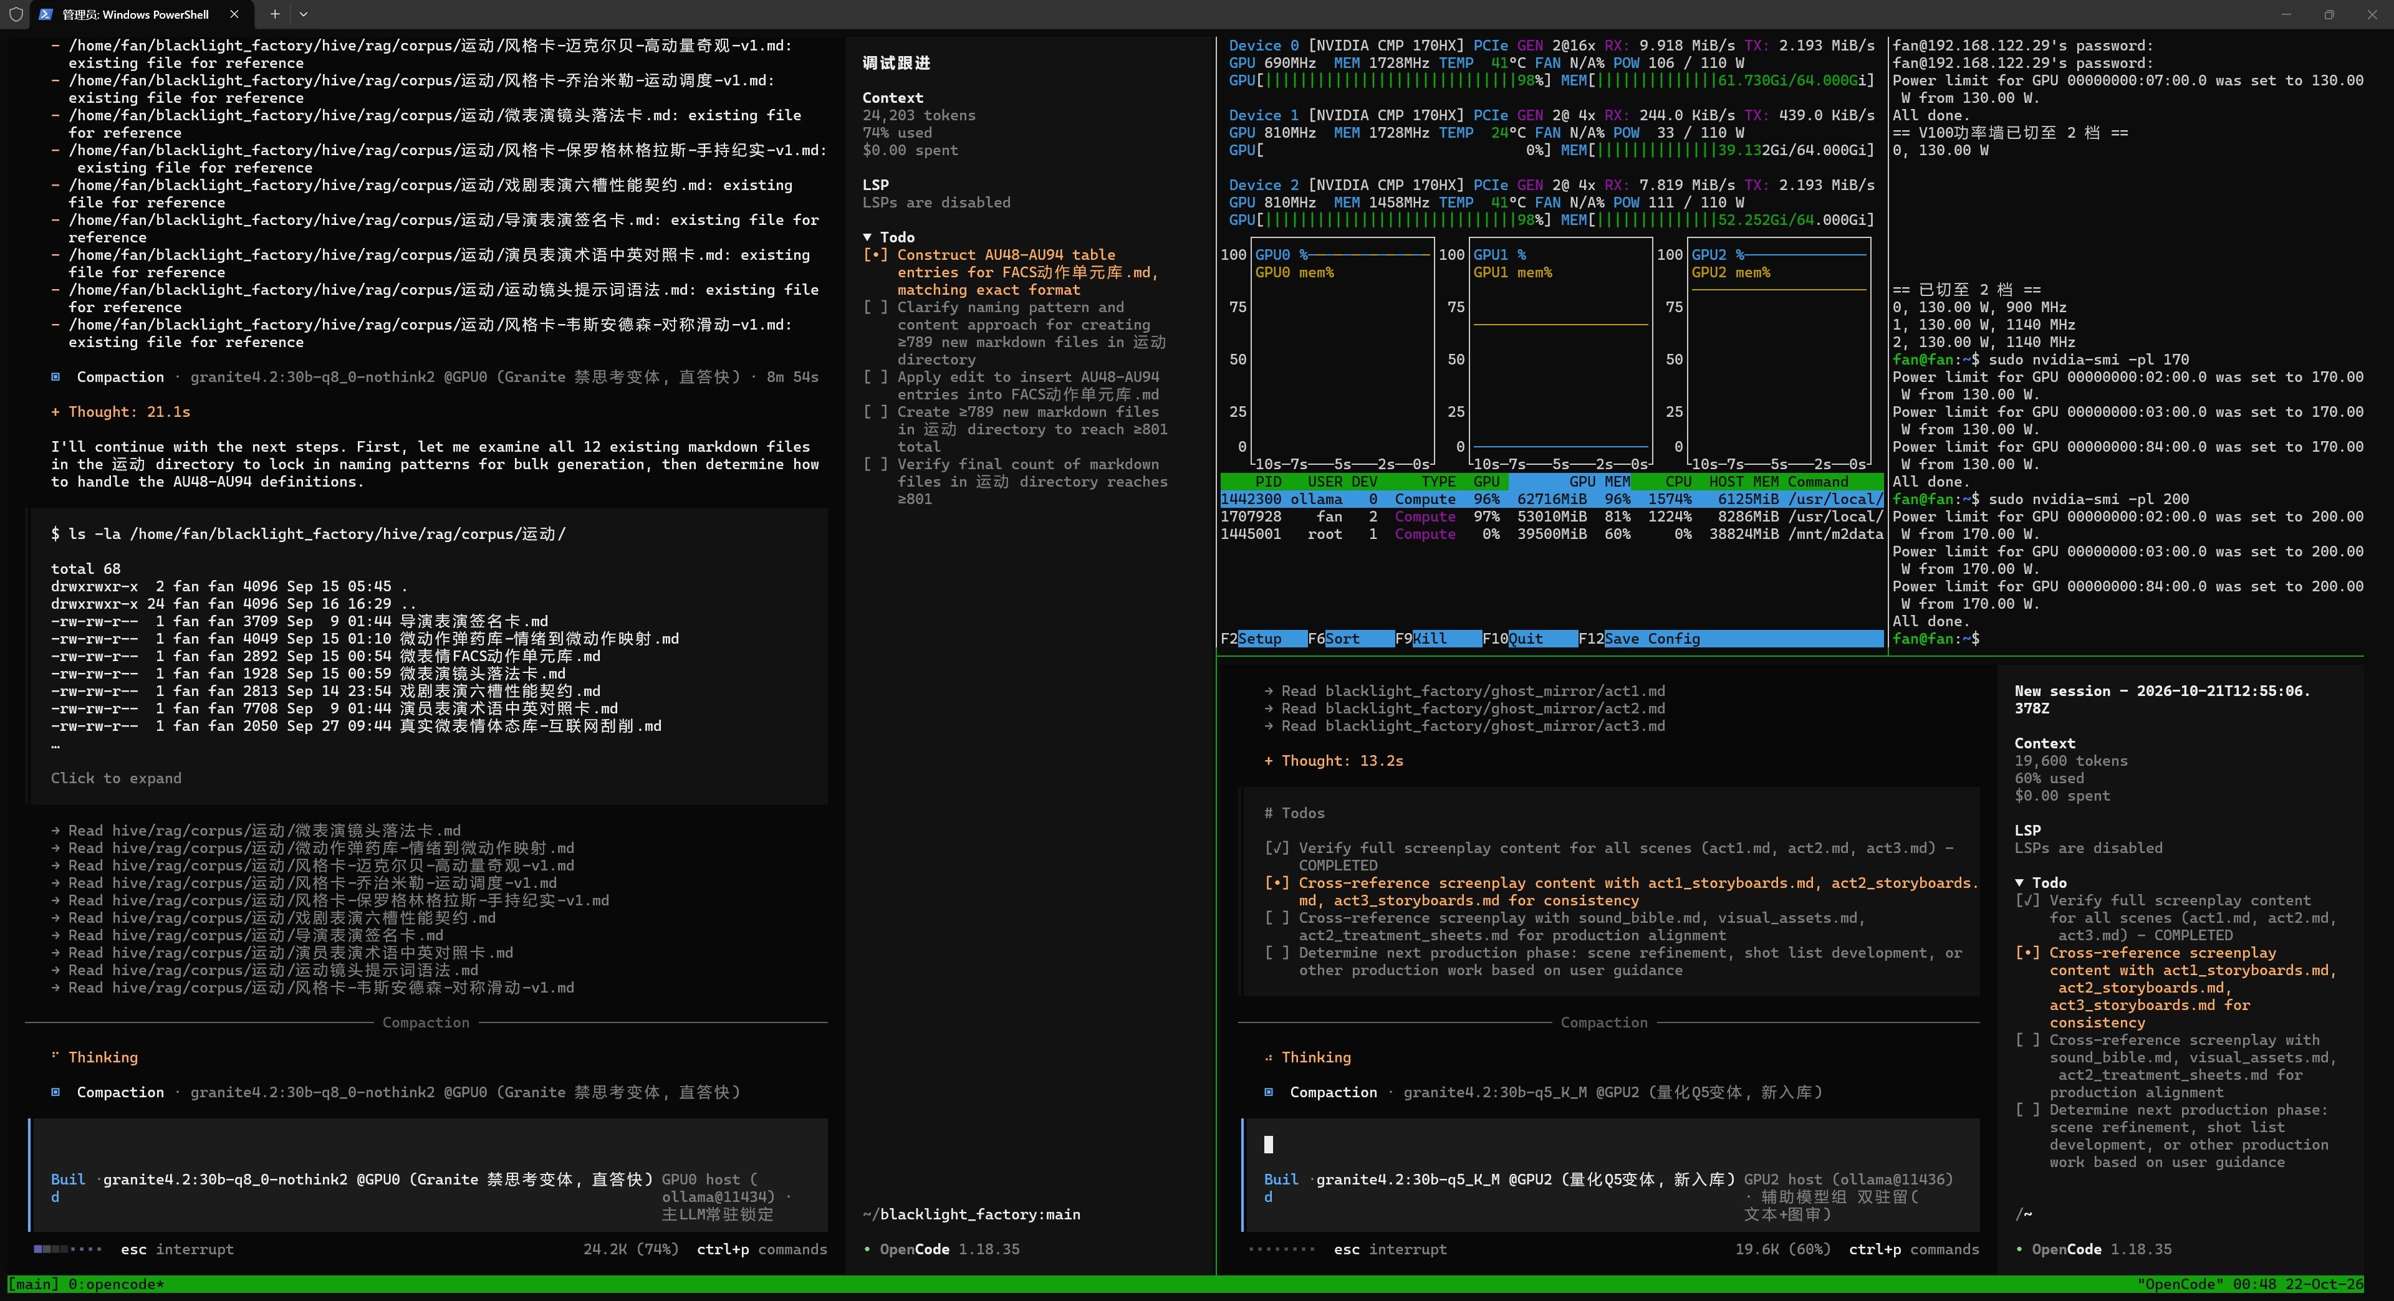Screen dimensions: 2394x1301
Task: Expand the left pane Thought: 21.1s block
Action: coord(121,411)
